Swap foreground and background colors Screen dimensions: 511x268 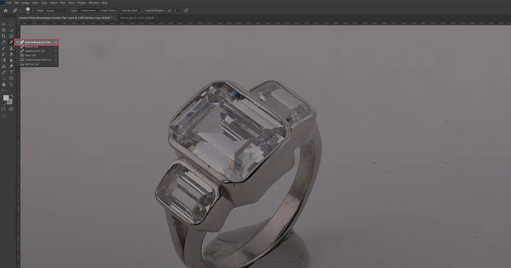(x=11, y=96)
